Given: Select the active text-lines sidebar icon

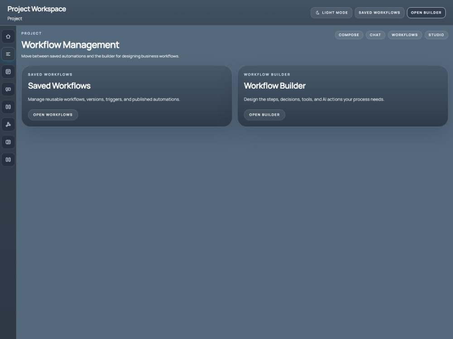Looking at the screenshot, I should [x=8, y=54].
